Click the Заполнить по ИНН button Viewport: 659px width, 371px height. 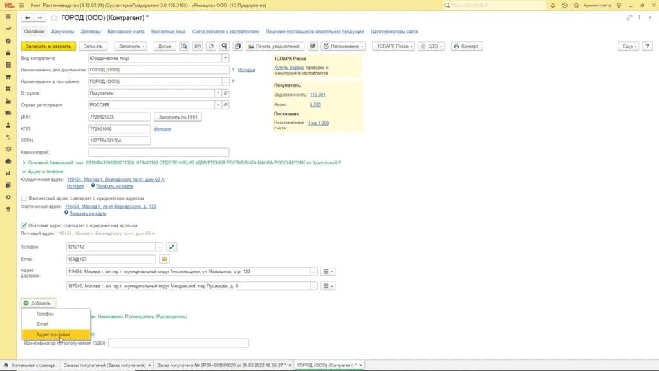(x=178, y=117)
